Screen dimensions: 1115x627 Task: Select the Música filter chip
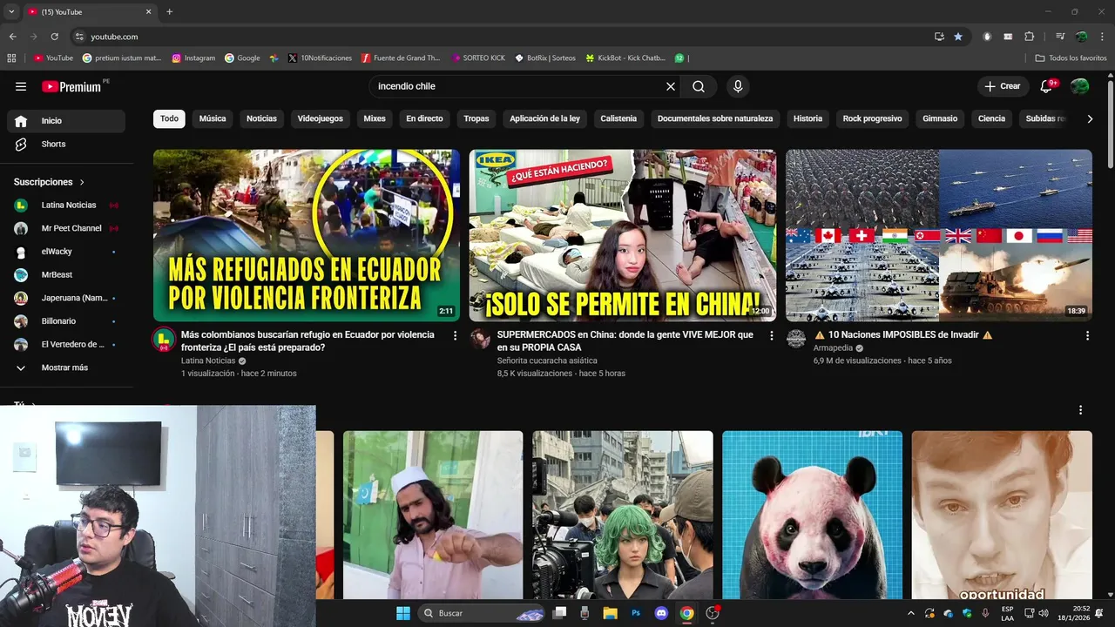pos(213,118)
